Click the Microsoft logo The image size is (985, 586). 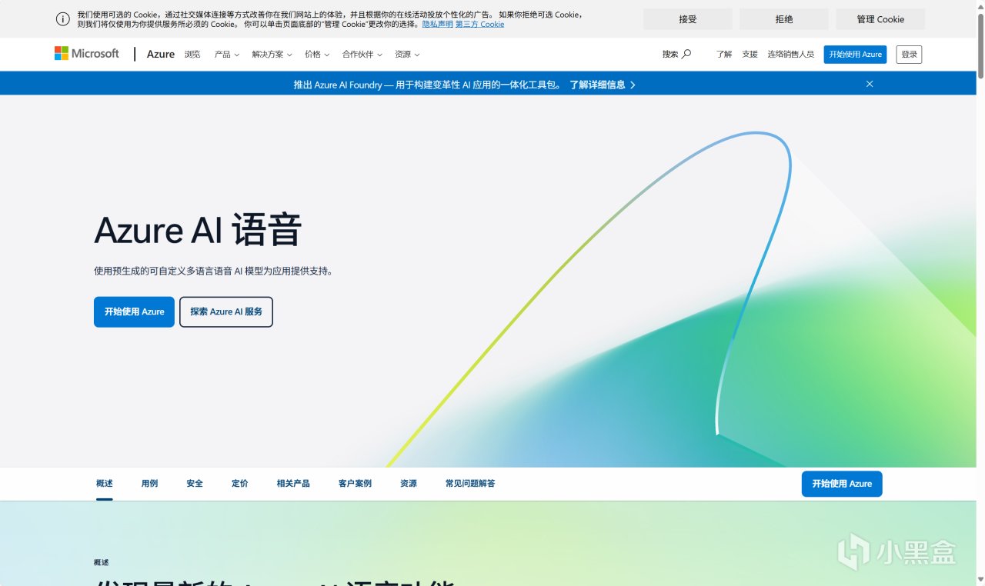87,53
